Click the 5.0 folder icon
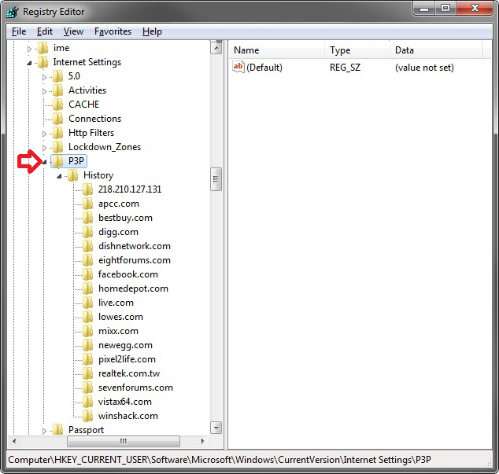The width and height of the screenshot is (499, 474). (x=58, y=76)
